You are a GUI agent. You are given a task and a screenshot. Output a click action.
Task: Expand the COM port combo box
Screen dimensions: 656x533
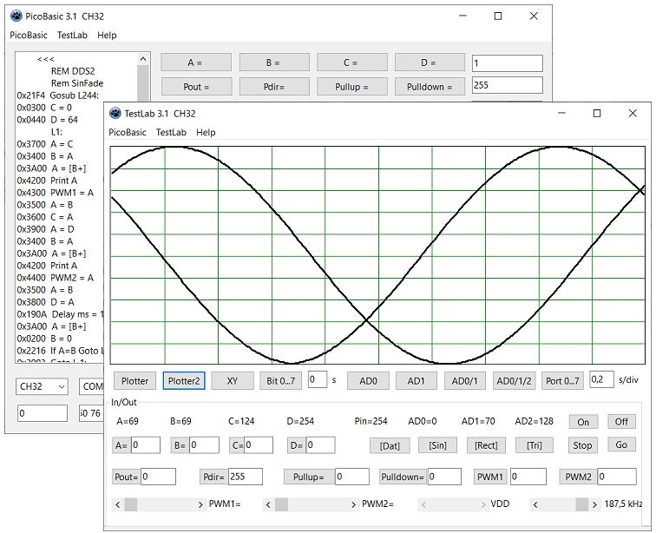[91, 386]
